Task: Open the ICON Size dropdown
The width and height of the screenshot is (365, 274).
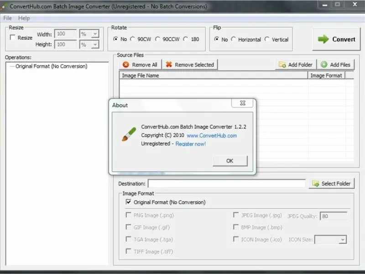Action: 343,240
